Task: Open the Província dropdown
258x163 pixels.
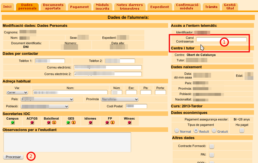Action: (x=120, y=99)
